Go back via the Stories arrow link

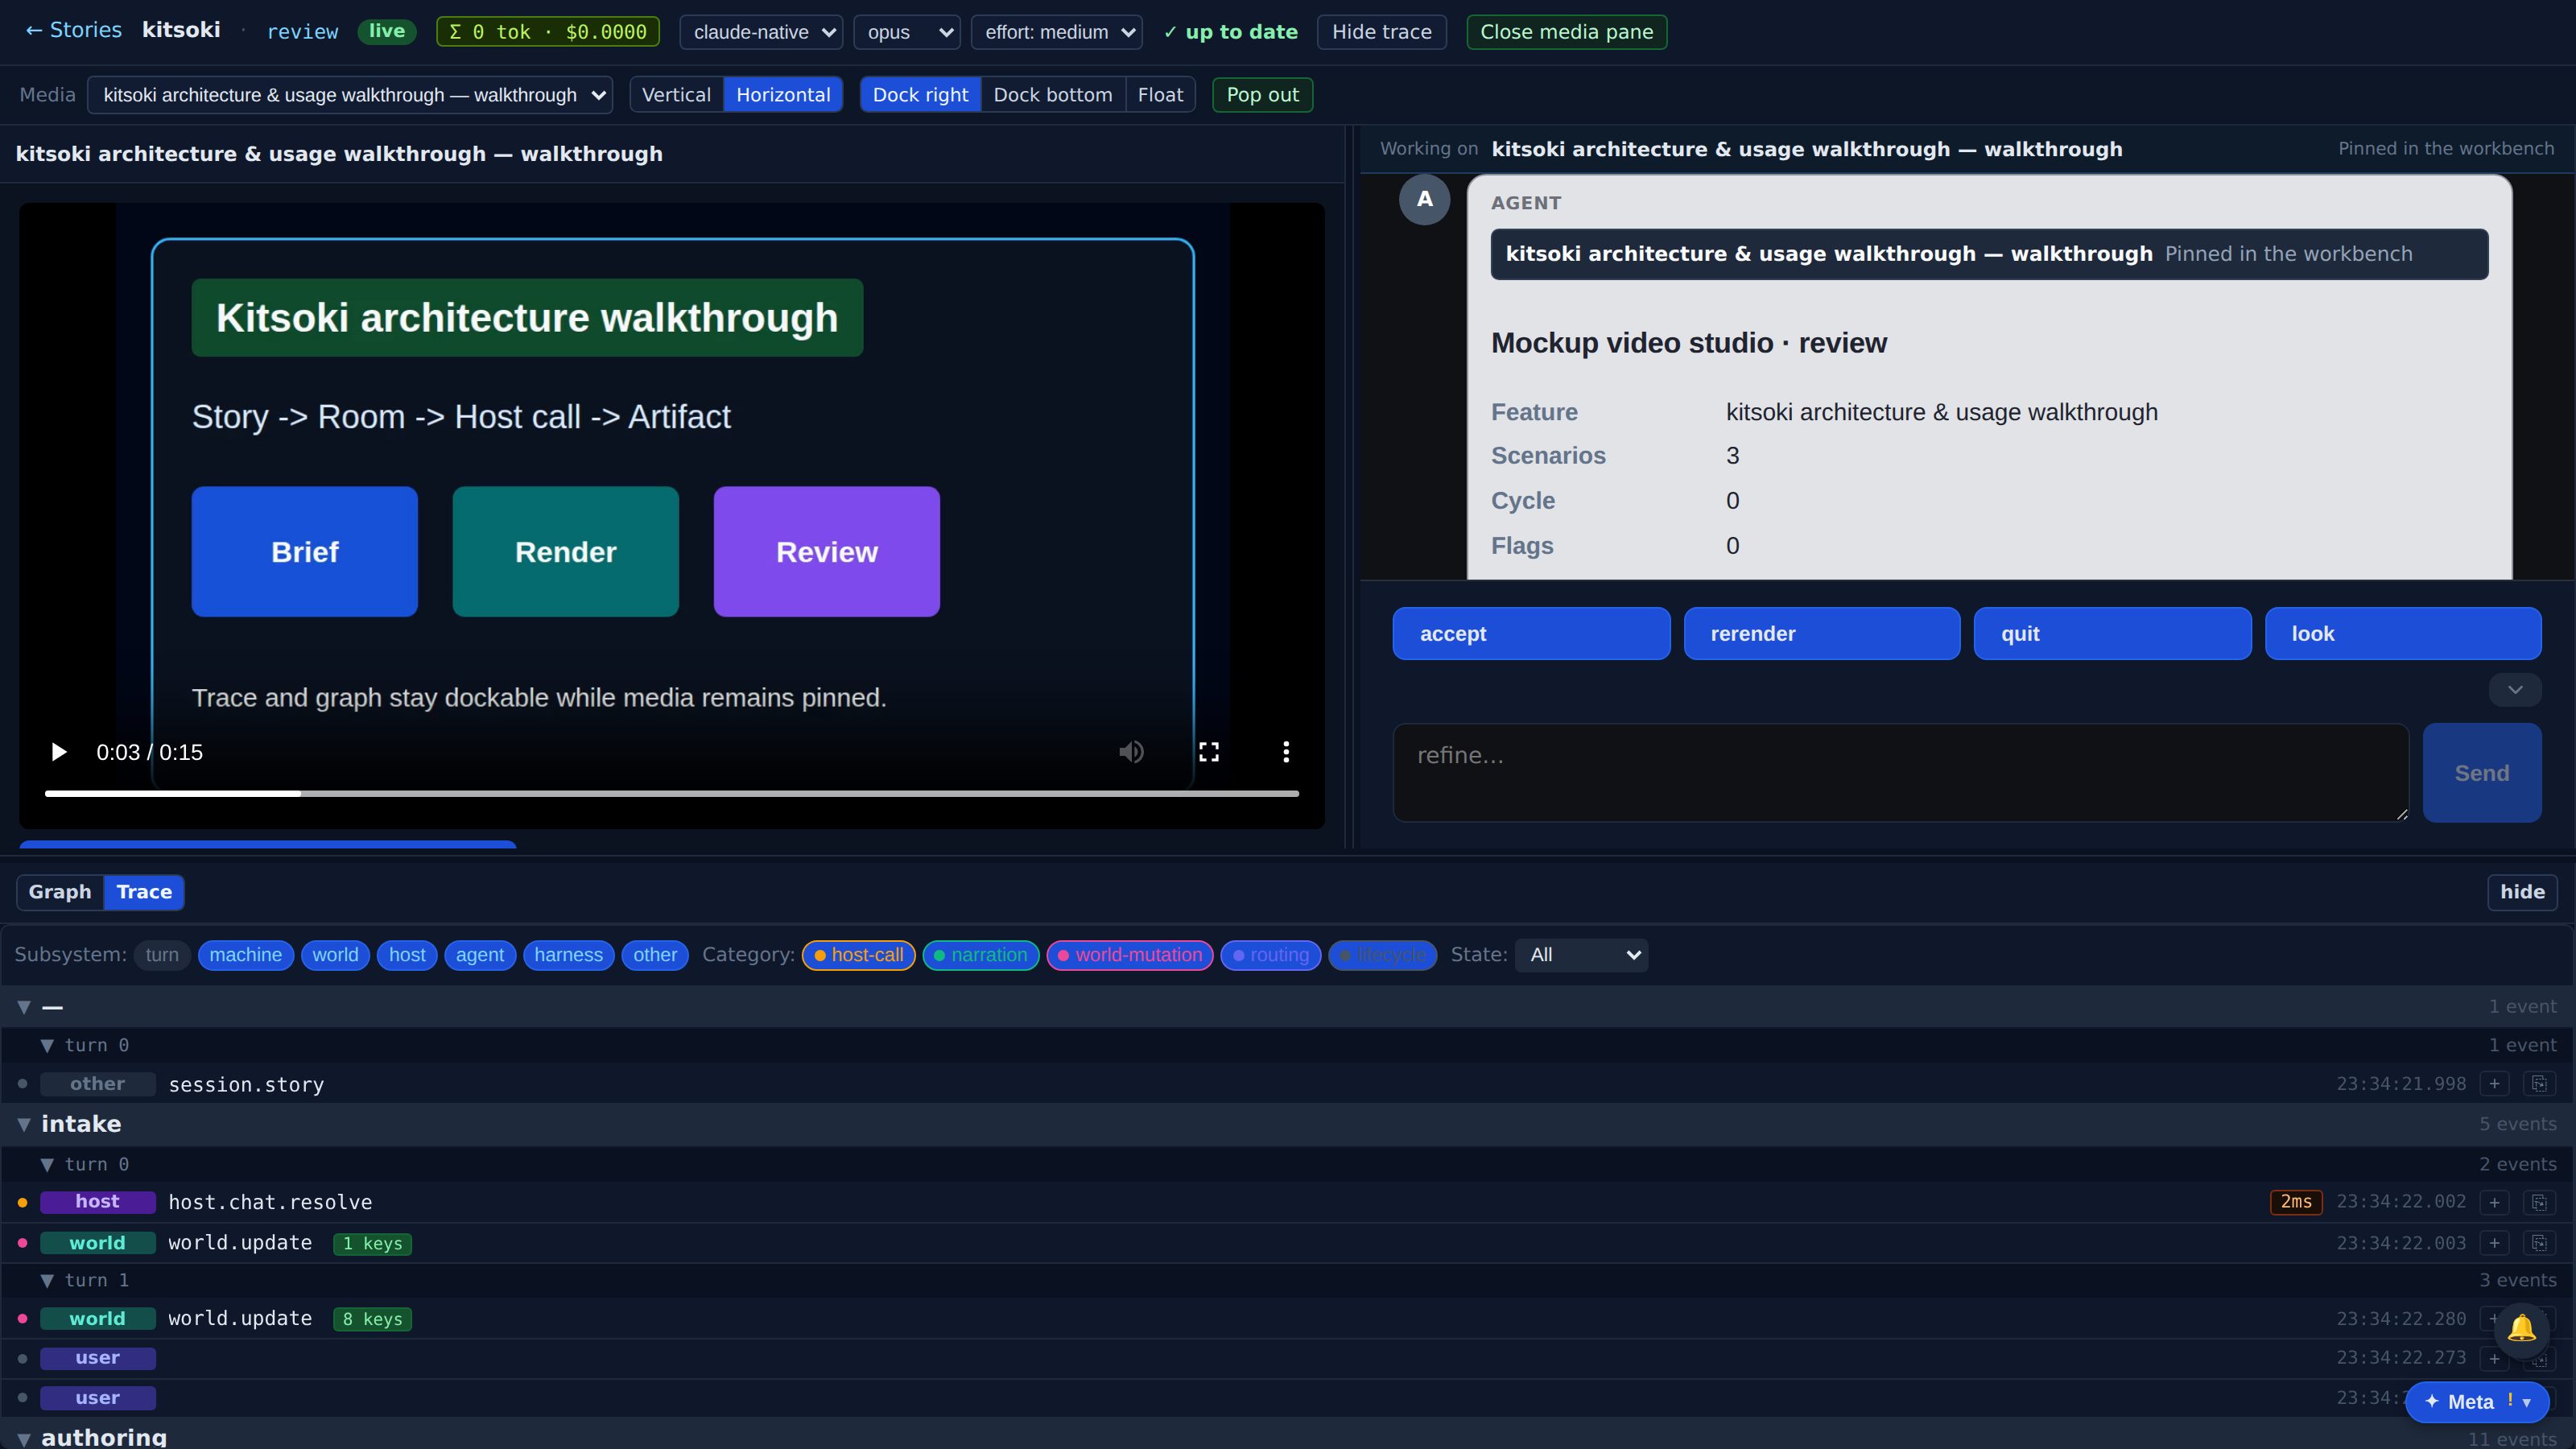[x=73, y=31]
